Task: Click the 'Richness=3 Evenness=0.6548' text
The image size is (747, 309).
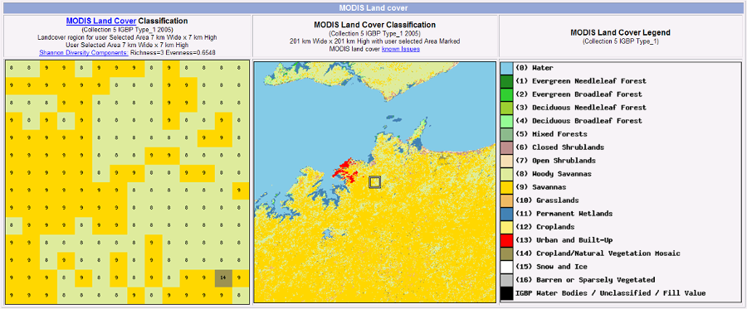Action: (x=173, y=52)
